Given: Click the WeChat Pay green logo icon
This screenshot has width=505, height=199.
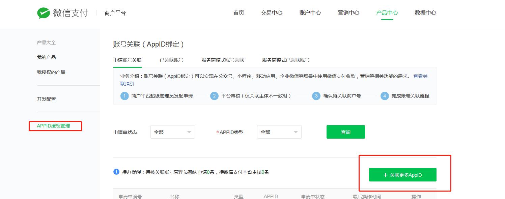Looking at the screenshot, I should pos(44,13).
